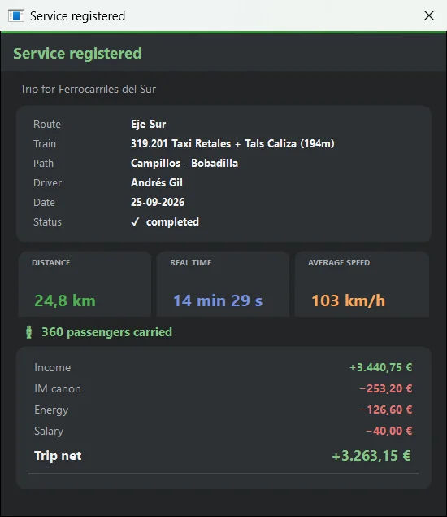Click the title bar text 'Service registered'
The width and height of the screenshot is (447, 517).
(x=78, y=15)
